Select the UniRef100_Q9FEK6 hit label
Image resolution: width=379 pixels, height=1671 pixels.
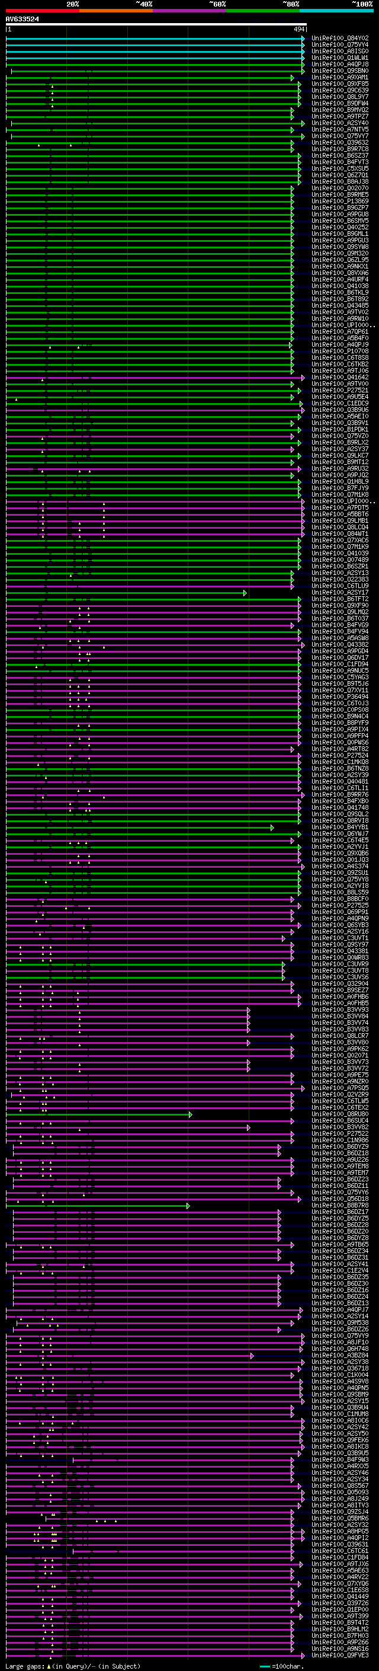click(340, 1439)
